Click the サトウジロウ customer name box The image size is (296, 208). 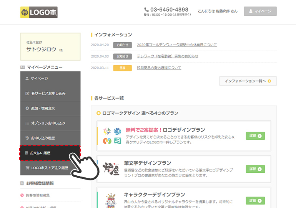point(50,47)
